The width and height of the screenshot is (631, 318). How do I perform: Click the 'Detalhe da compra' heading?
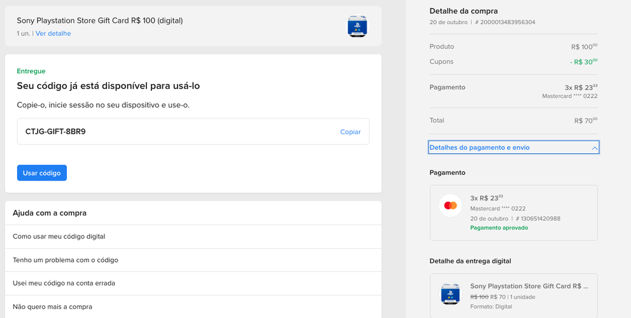464,11
